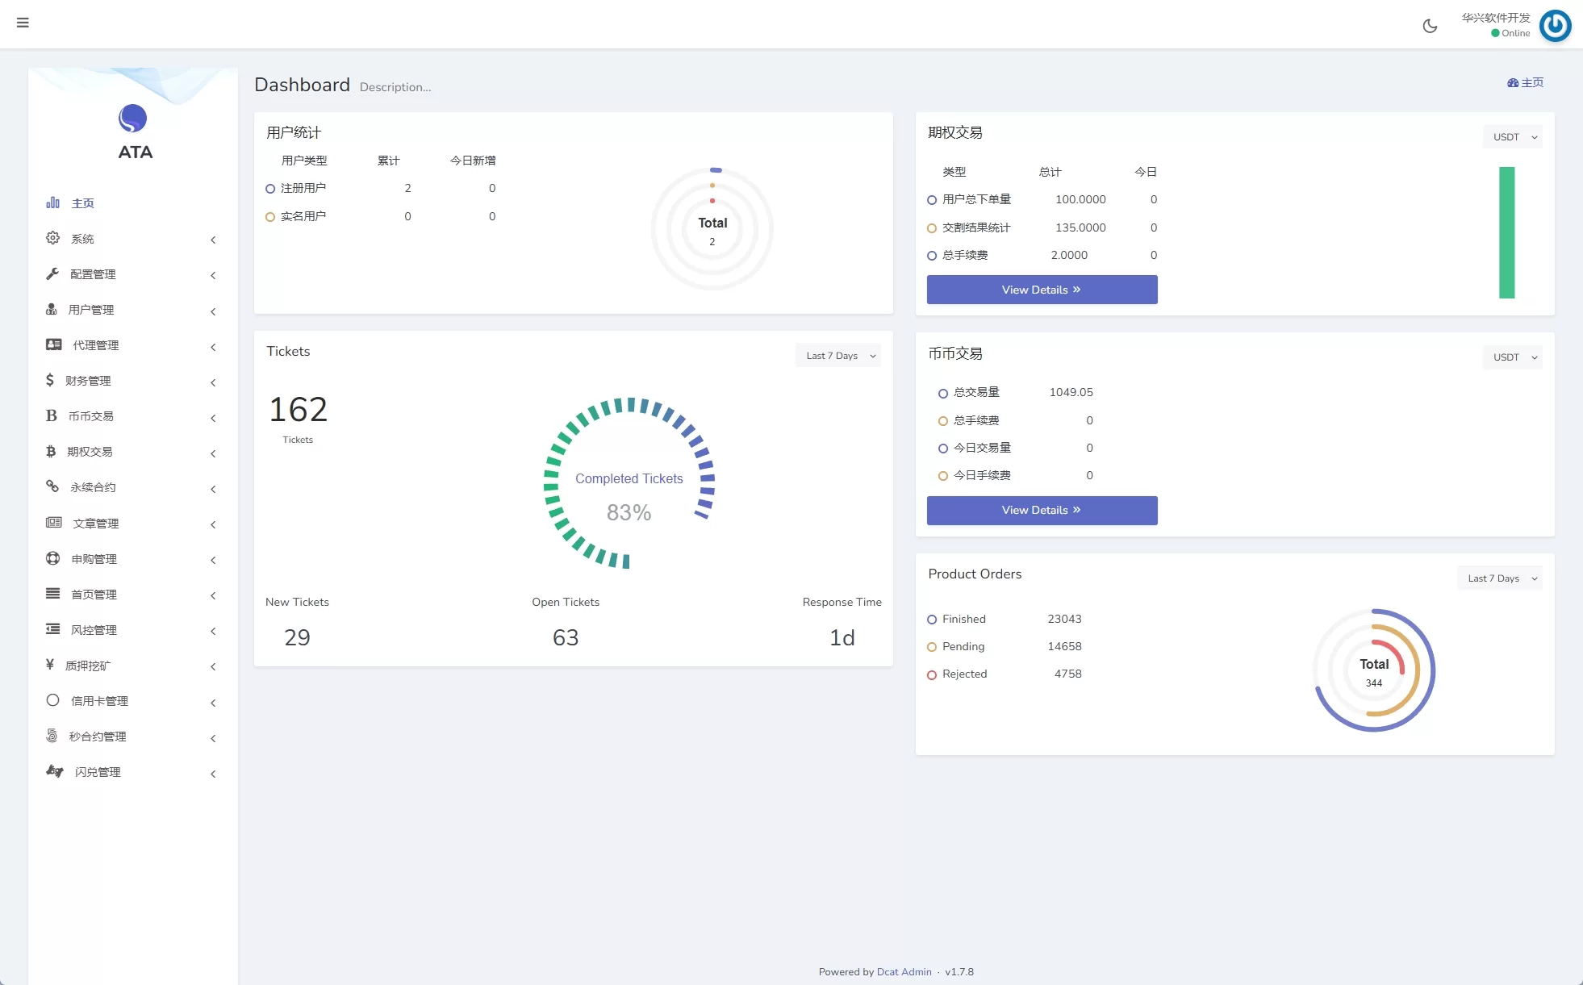Open Product Orders Last 7 Days dropdown
The image size is (1583, 985).
point(1499,578)
